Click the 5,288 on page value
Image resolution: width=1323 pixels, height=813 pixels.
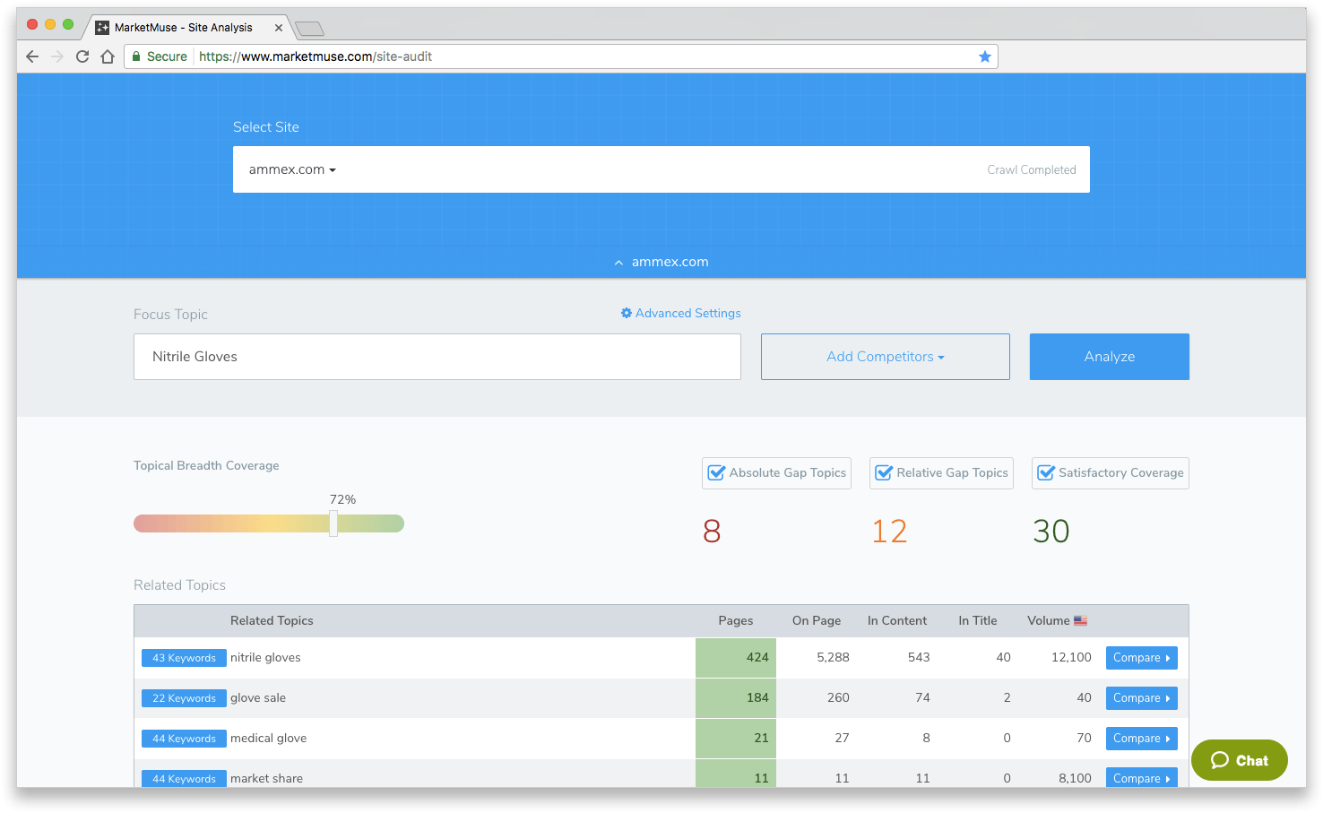pyautogui.click(x=833, y=658)
